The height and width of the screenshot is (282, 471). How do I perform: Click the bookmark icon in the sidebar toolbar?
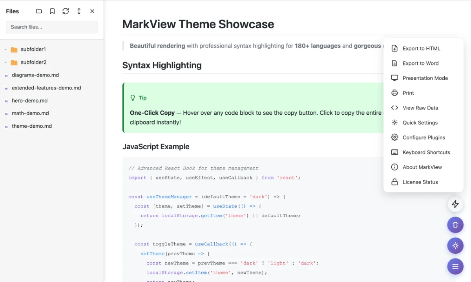pyautogui.click(x=52, y=11)
